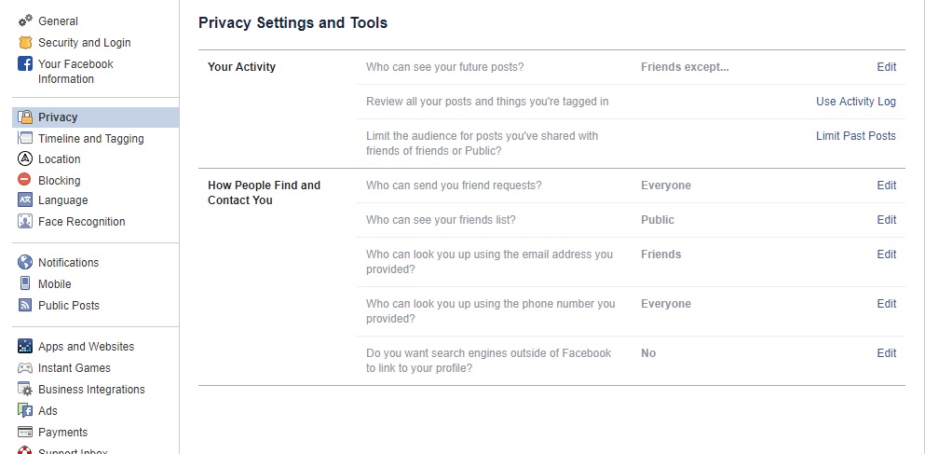Click the Location compass icon
The width and height of the screenshot is (925, 454).
[25, 158]
